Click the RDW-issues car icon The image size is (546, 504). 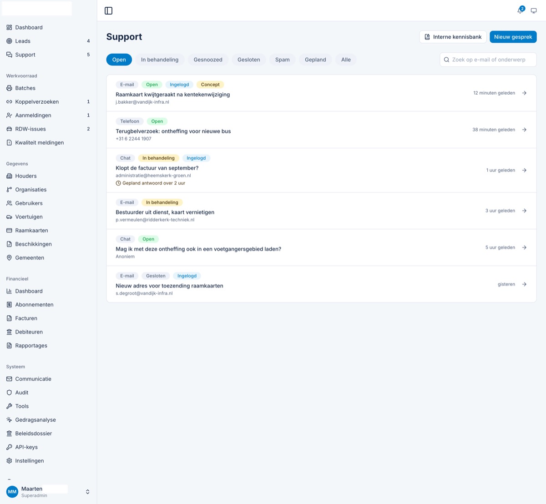(9, 129)
